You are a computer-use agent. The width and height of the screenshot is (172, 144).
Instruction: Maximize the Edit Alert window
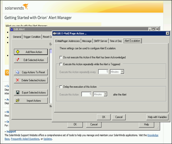tap(153, 29)
